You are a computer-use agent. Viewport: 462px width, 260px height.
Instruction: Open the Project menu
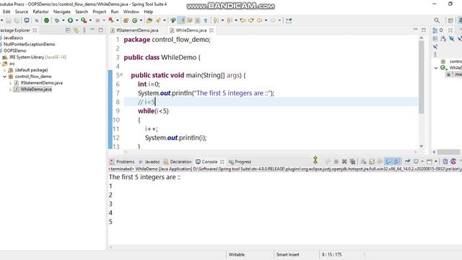coord(100,12)
